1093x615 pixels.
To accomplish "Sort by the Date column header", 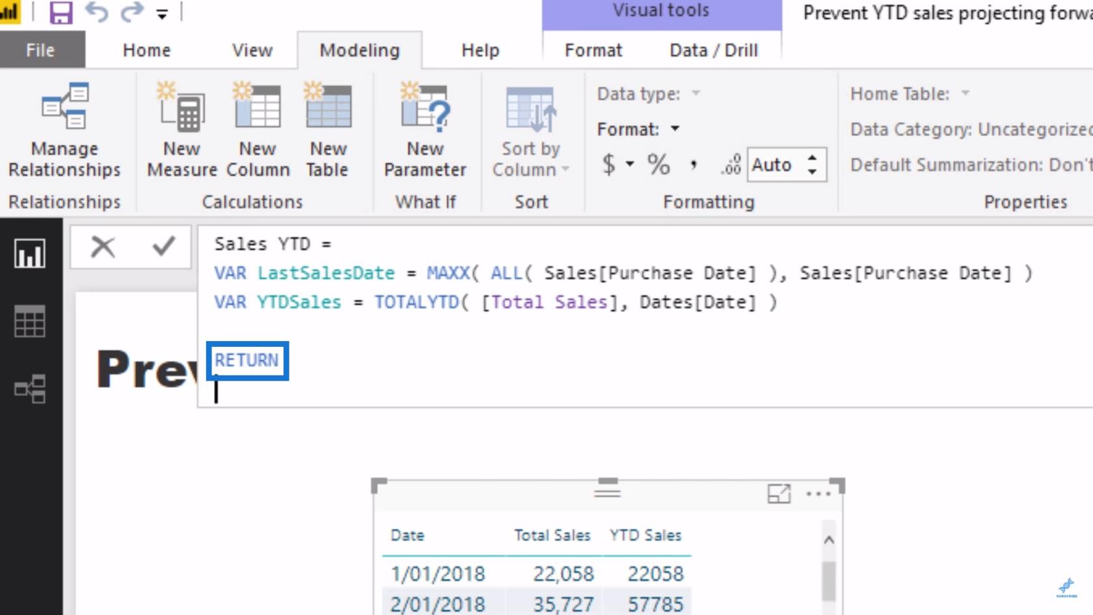I will click(407, 535).
